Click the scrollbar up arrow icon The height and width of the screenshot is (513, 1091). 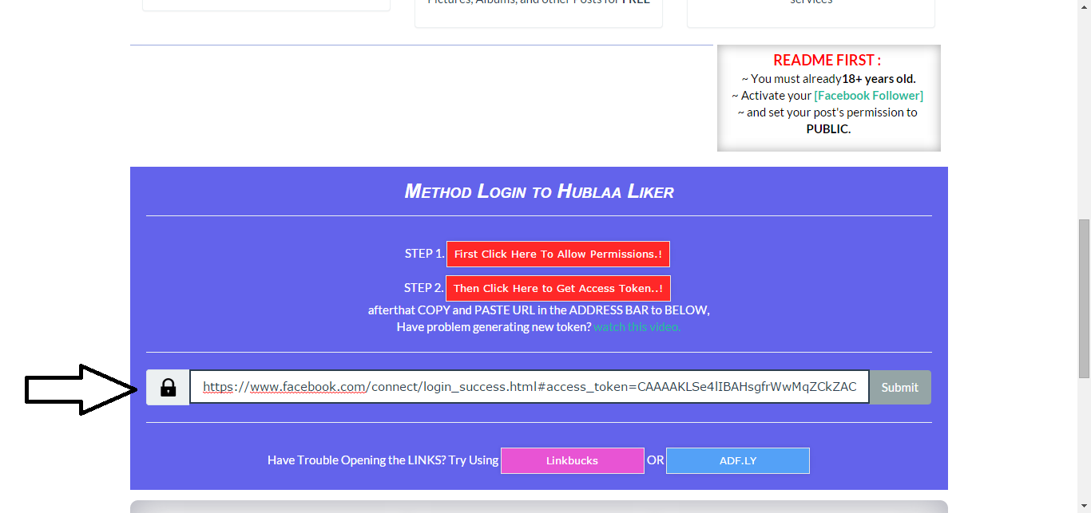pos(1085,6)
